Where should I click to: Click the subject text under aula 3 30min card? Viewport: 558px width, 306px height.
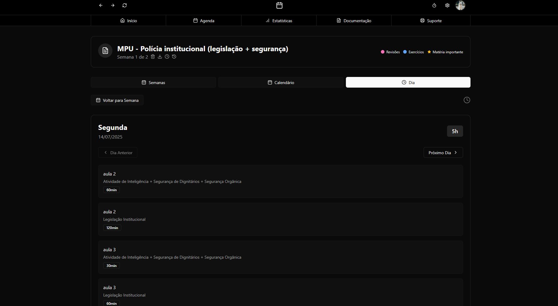click(172, 257)
